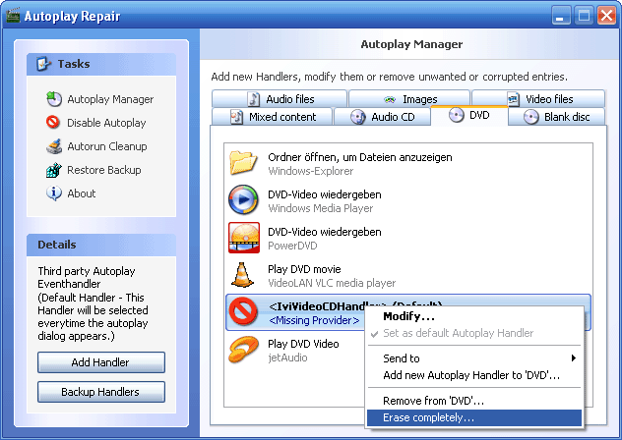The width and height of the screenshot is (622, 440).
Task: Select Modify in the context menu
Action: coord(408,316)
